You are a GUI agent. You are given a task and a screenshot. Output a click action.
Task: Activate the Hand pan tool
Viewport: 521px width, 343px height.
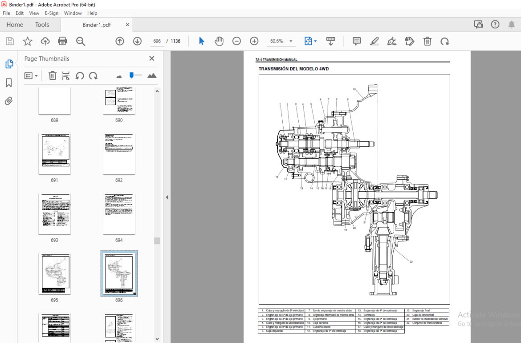click(219, 41)
